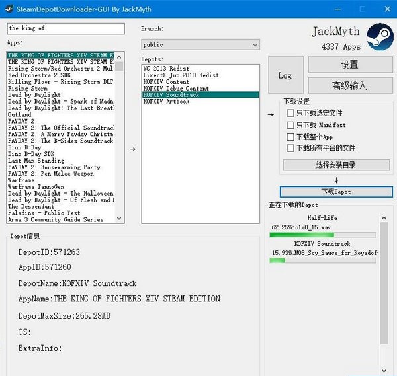Select KOFXIV Artbook depot
This screenshot has height=376, width=397.
[x=166, y=102]
